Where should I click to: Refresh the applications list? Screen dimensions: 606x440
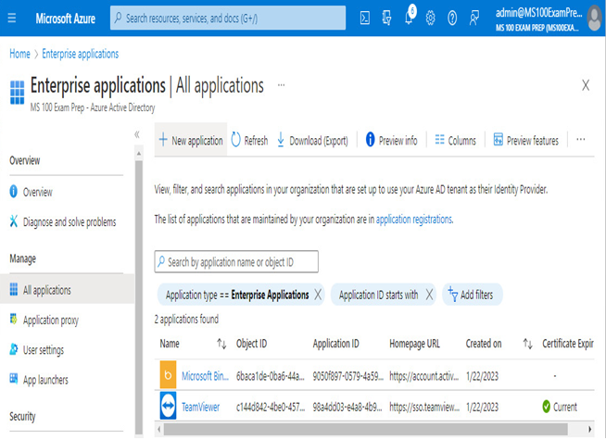point(249,140)
